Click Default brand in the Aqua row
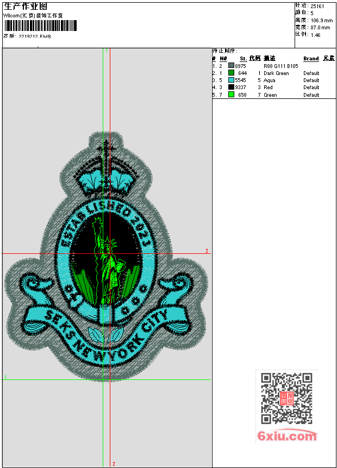This screenshot has width=337, height=468. point(311,80)
